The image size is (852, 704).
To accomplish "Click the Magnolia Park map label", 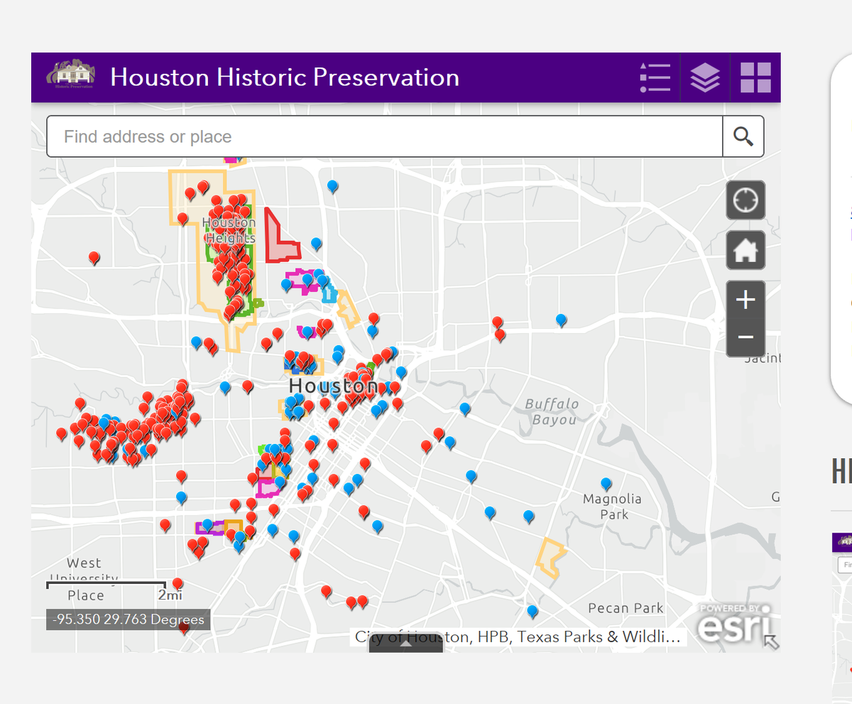I will (x=612, y=507).
